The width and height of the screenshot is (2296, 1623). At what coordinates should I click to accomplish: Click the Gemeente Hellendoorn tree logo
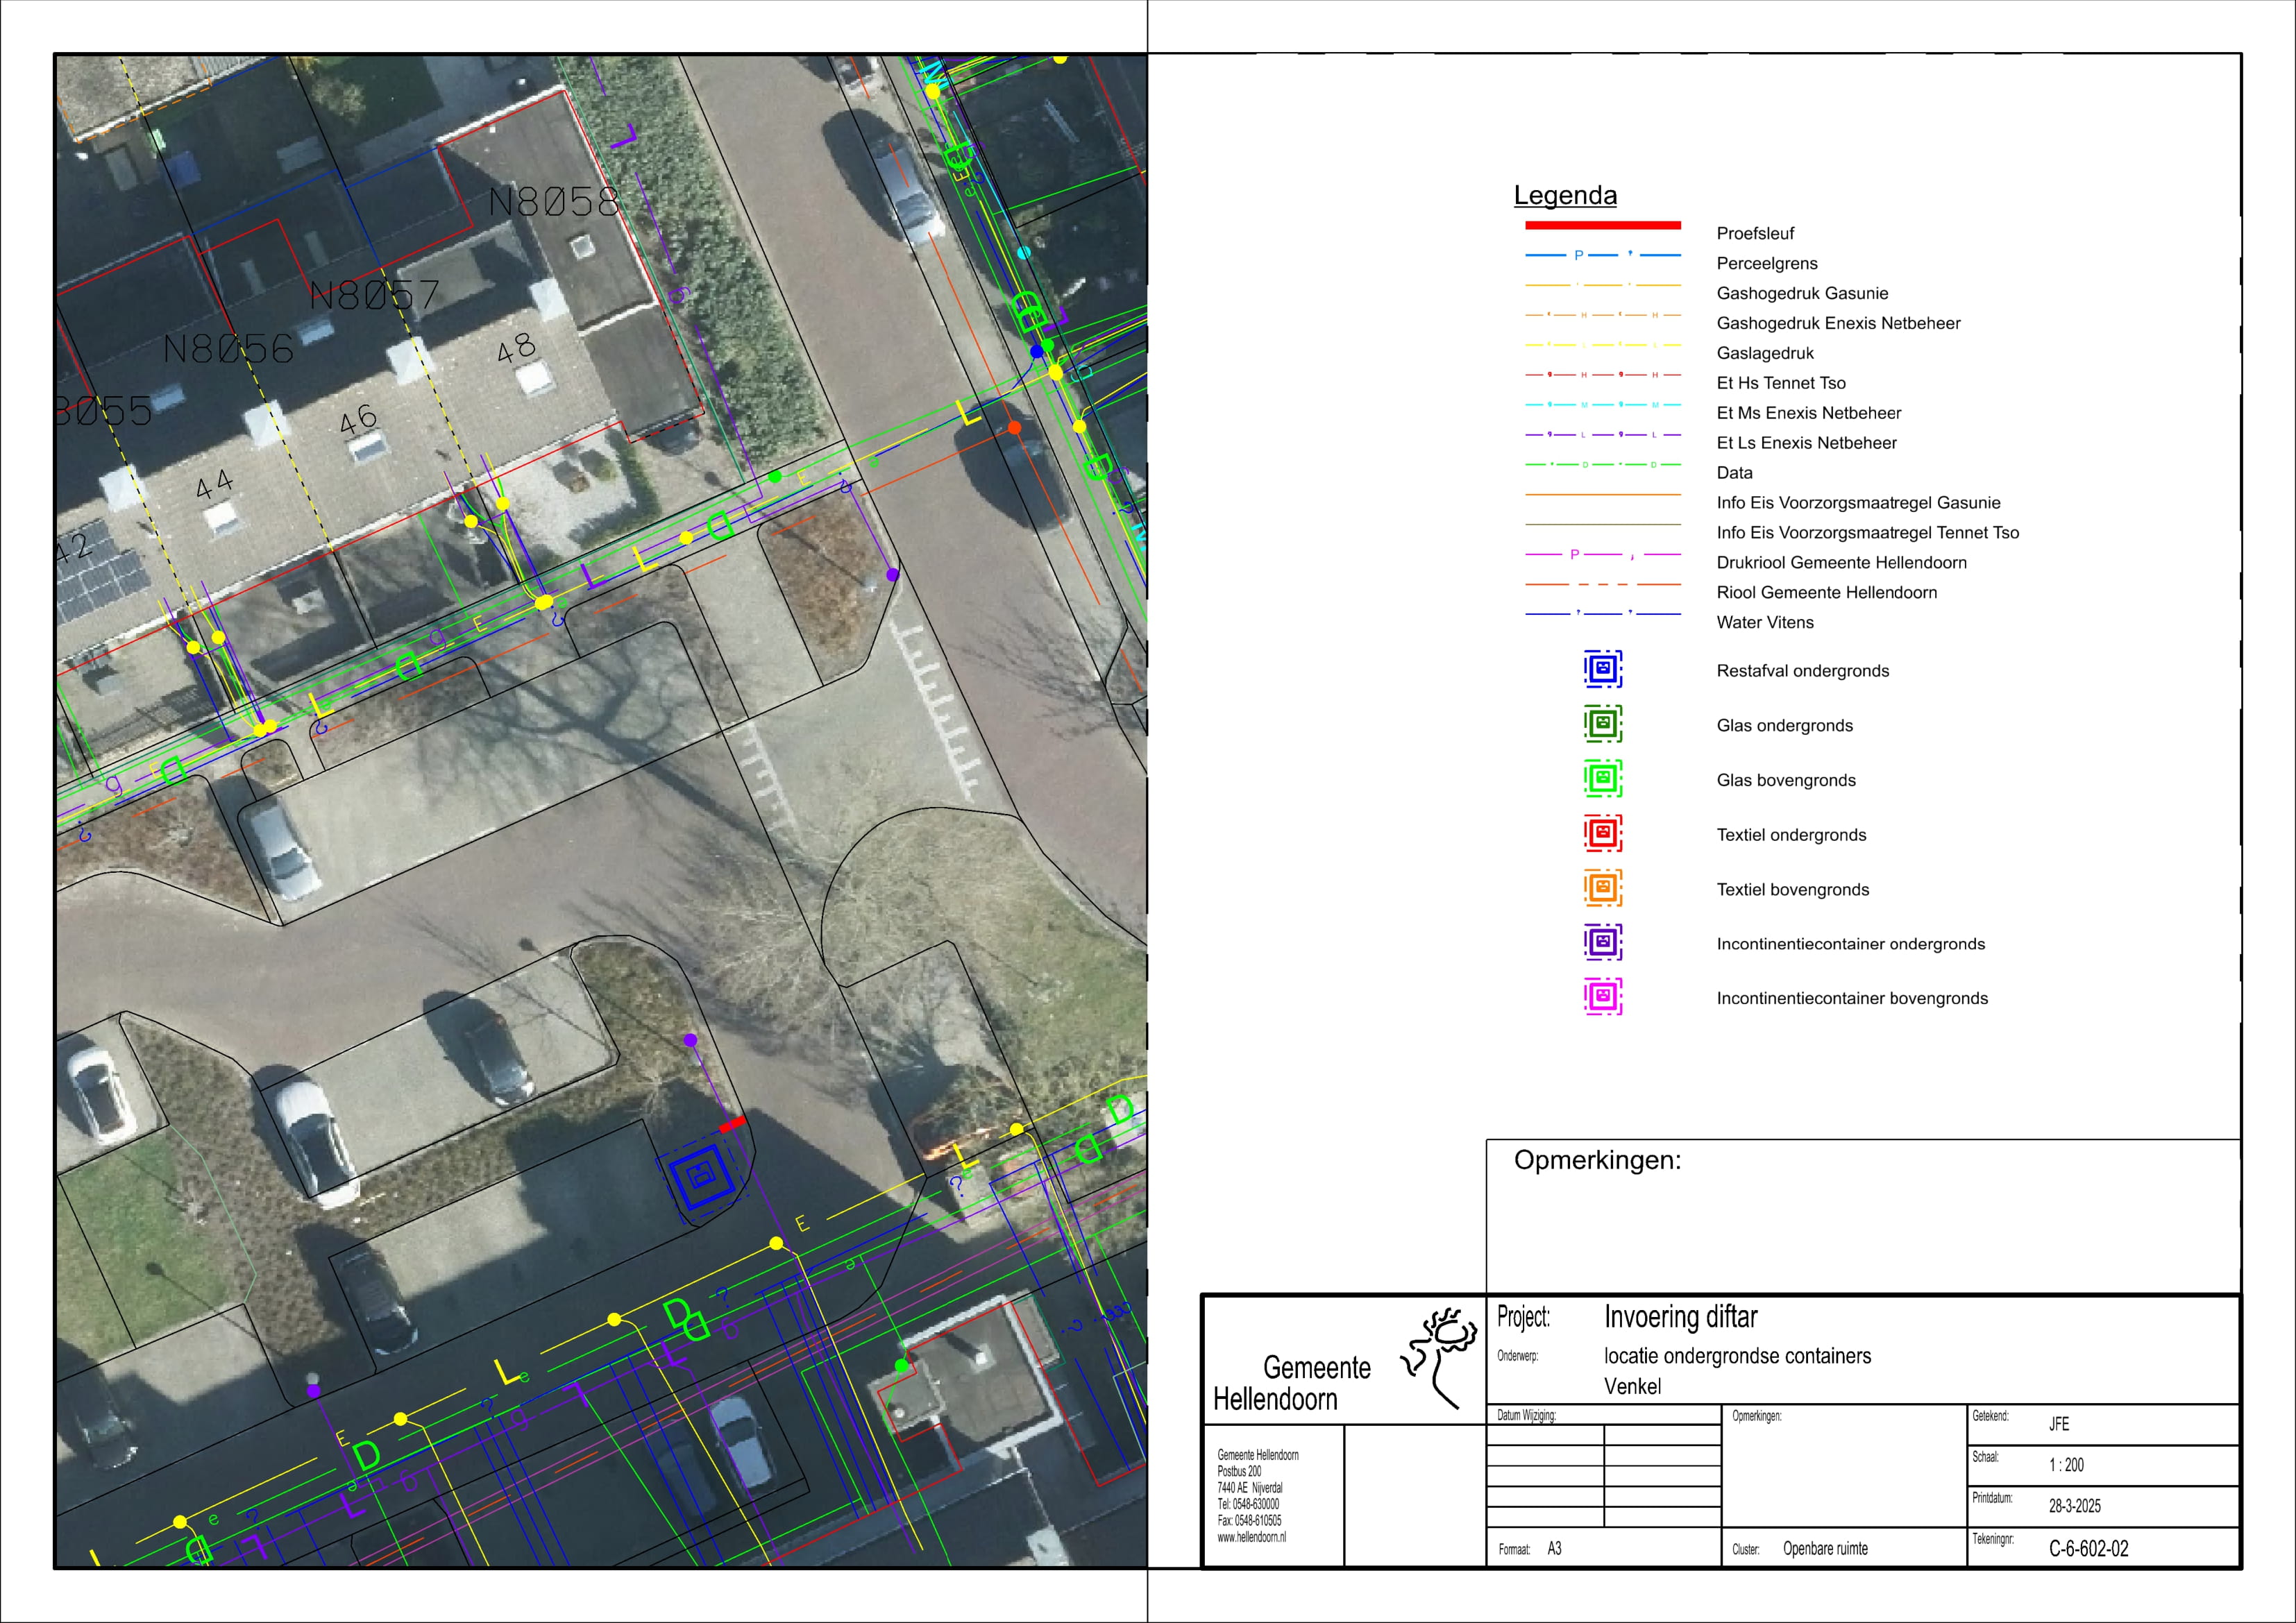1440,1357
